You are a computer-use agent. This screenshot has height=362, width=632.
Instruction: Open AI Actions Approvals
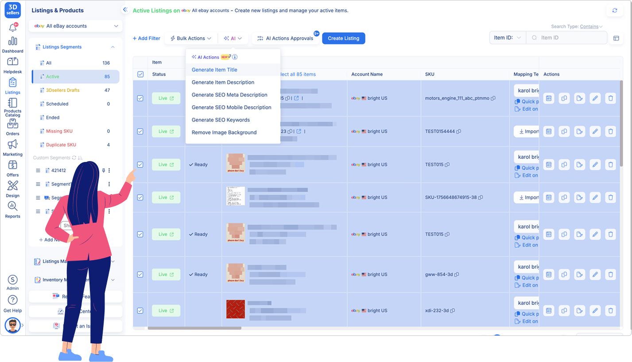285,39
